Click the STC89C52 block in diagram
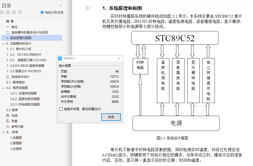Viewport: 253px width, 166px height. tap(175, 38)
